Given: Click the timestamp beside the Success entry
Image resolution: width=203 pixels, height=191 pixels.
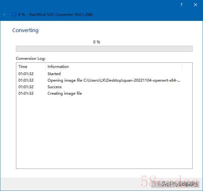Looking at the screenshot, I should coord(26,87).
